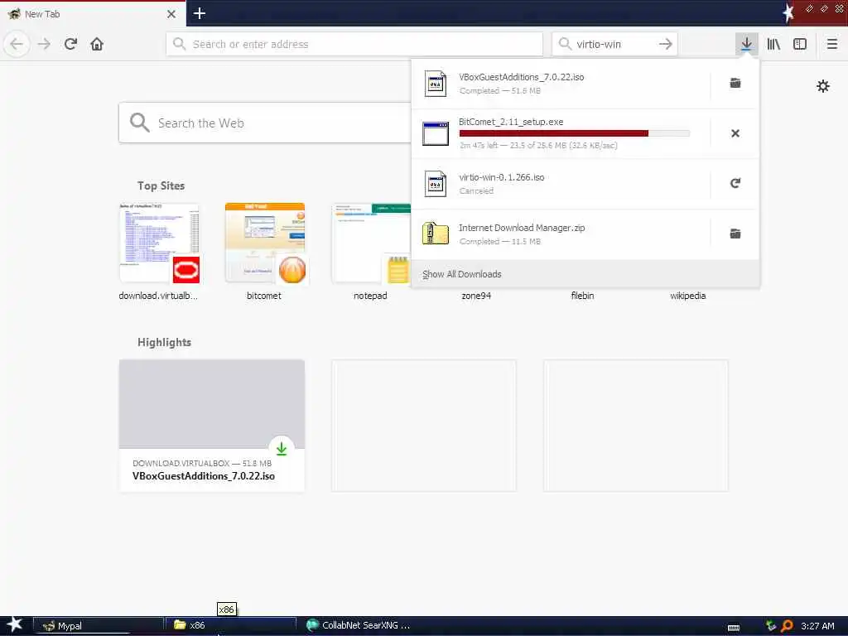Image resolution: width=848 pixels, height=636 pixels.
Task: Cancel the BitComet_2.11_setup.exe download
Action: click(x=735, y=133)
